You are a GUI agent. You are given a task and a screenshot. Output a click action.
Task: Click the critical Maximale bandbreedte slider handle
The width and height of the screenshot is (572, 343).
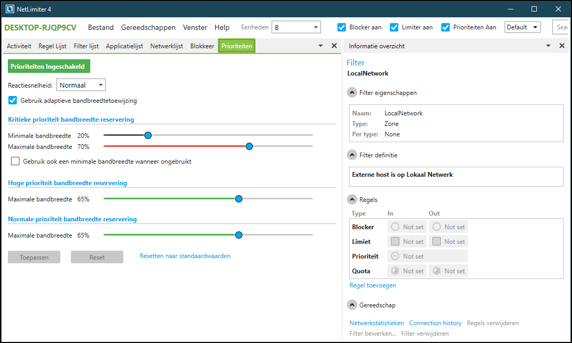[x=249, y=146]
